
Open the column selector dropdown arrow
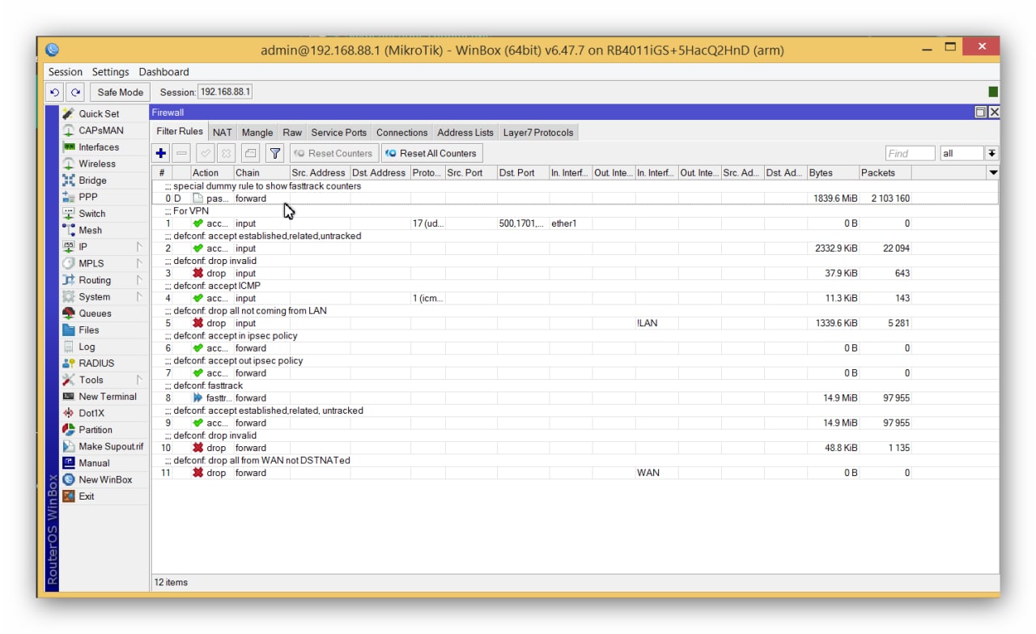click(x=993, y=172)
